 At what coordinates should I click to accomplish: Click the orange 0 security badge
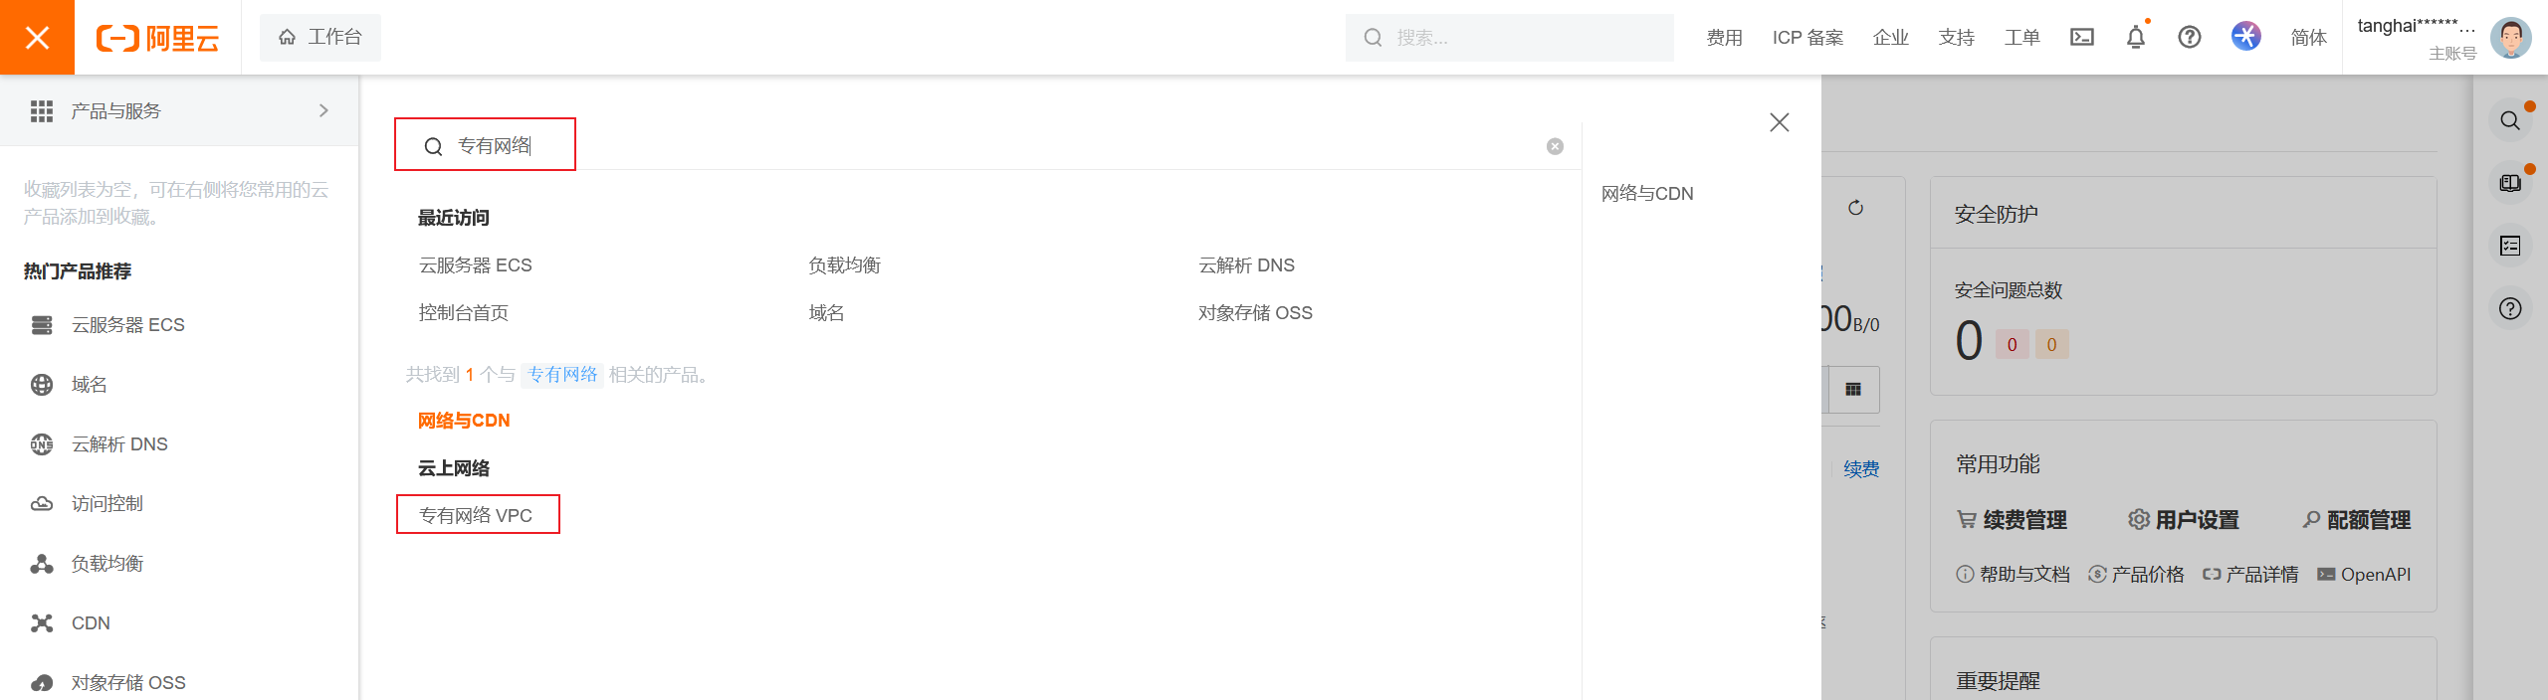[x=2051, y=345]
